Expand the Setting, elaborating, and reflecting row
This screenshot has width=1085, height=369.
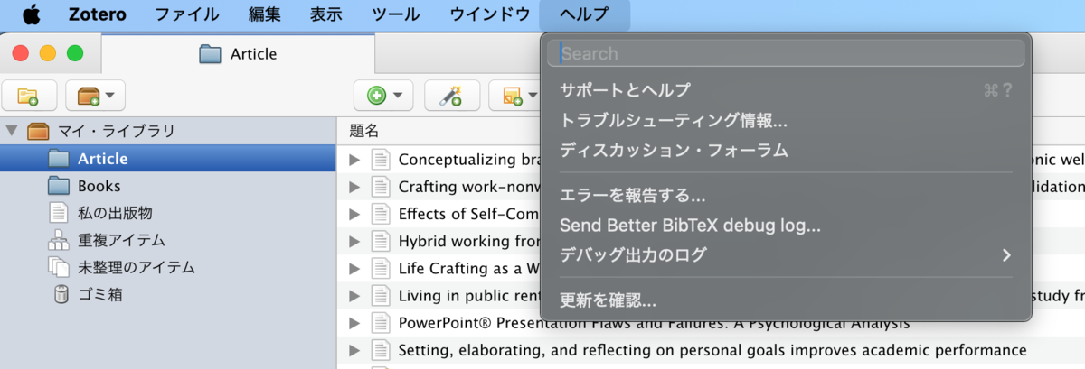coord(354,349)
